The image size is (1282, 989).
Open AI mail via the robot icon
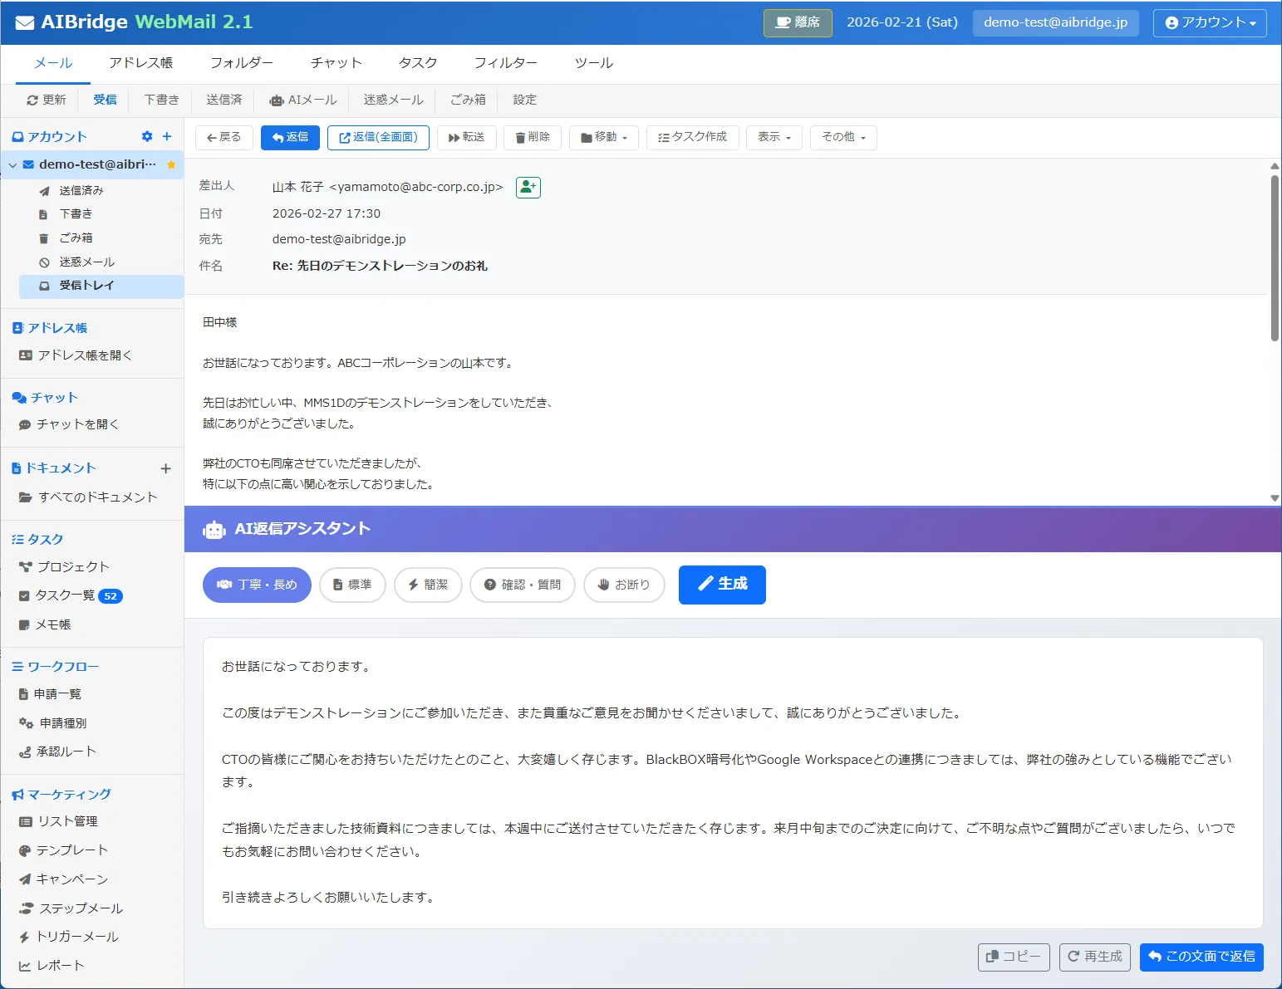(x=302, y=100)
